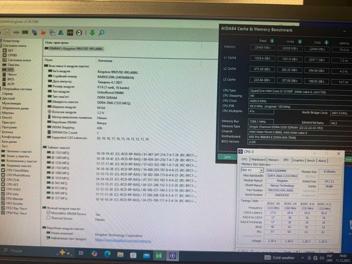352x264 pixels.
Task: Switch to Memory tab in CPU-Z
Action: click(x=274, y=160)
